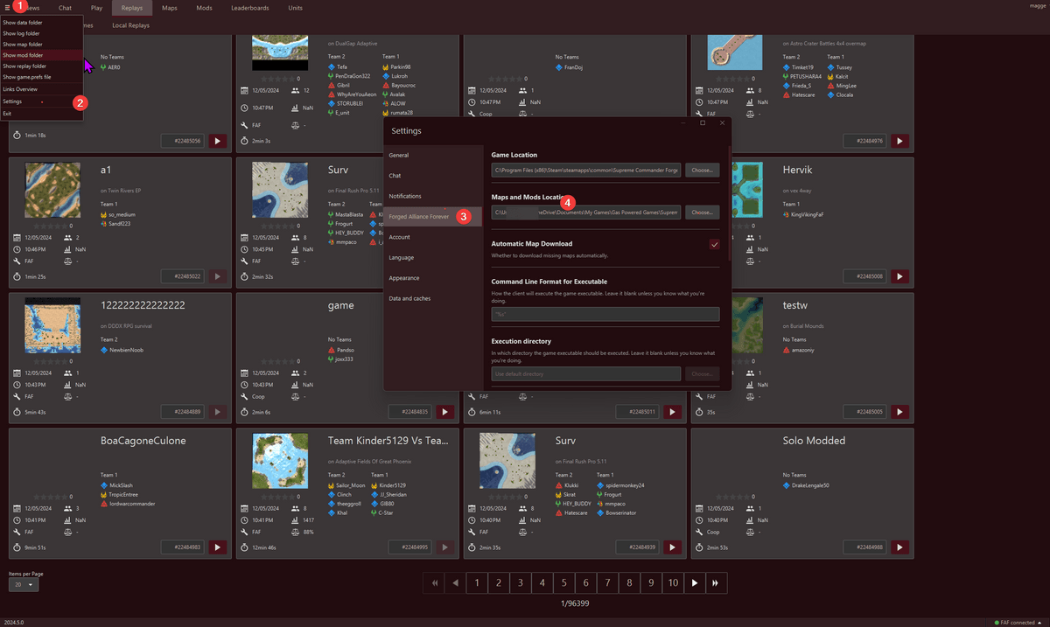The image size is (1050, 627).
Task: Choose Exit in the main menu
Action: point(42,114)
